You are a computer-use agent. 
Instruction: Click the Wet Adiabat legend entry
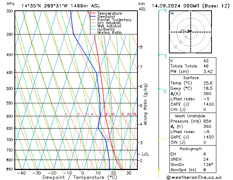[x=106, y=26]
